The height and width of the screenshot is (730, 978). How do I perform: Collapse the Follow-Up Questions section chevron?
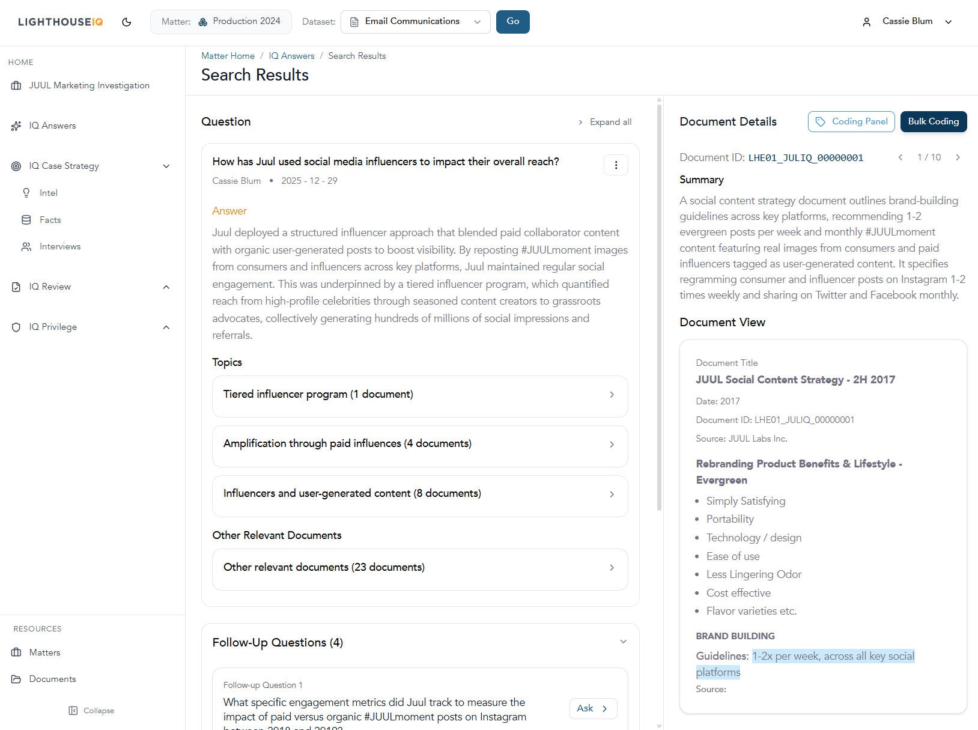pos(623,642)
